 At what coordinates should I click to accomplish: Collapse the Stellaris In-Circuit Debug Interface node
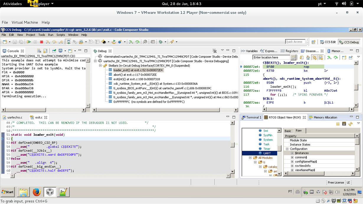(100, 66)
